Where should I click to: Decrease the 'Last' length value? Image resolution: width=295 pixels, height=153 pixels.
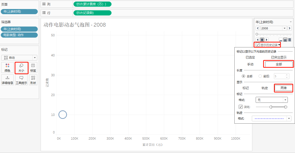(287, 77)
